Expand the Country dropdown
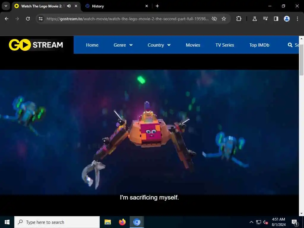Image resolution: width=304 pixels, height=228 pixels. pos(159,45)
